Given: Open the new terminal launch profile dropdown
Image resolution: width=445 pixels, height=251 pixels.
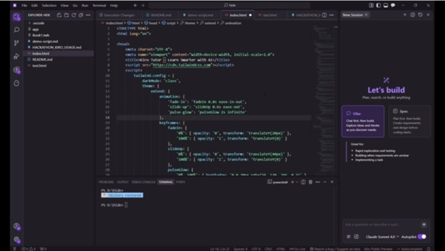Looking at the screenshot, I should [x=297, y=182].
